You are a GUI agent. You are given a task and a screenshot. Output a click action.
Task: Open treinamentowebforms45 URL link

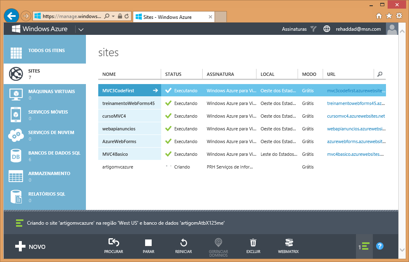[x=356, y=103]
